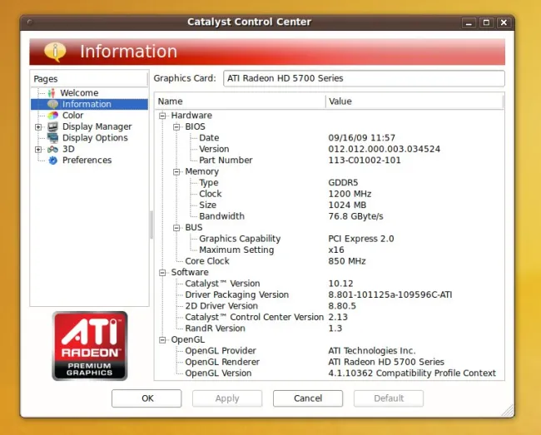Image resolution: width=541 pixels, height=435 pixels.
Task: Click the ATI Radeon Premium Graphics logo
Action: (x=90, y=345)
